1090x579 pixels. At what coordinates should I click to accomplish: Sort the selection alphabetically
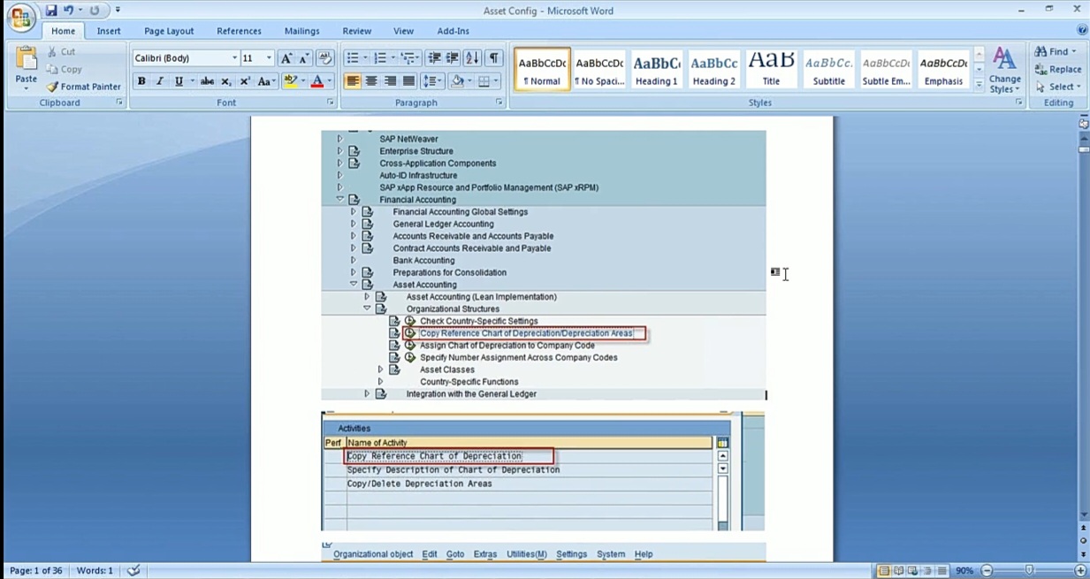click(x=473, y=58)
